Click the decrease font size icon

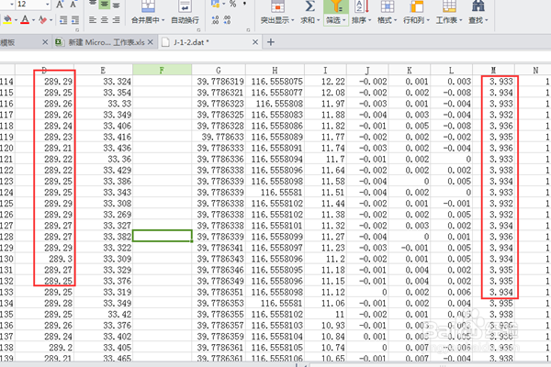click(73, 5)
